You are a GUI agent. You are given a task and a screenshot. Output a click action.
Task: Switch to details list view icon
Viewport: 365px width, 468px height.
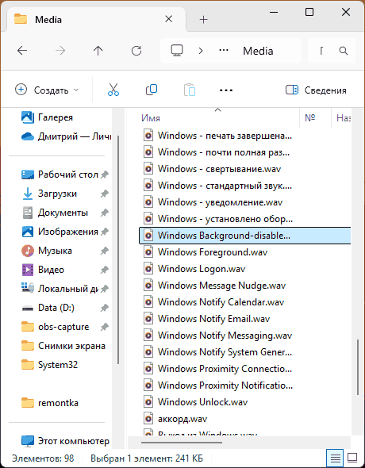[335, 458]
